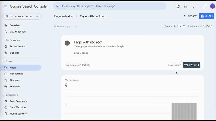Click the Export download icon
Screen dimensions: 216x121
(x=185, y=16)
